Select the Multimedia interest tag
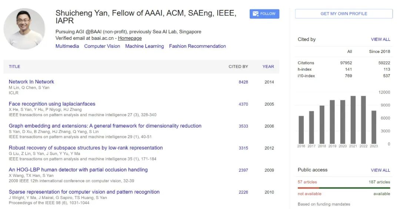 [x=67, y=46]
